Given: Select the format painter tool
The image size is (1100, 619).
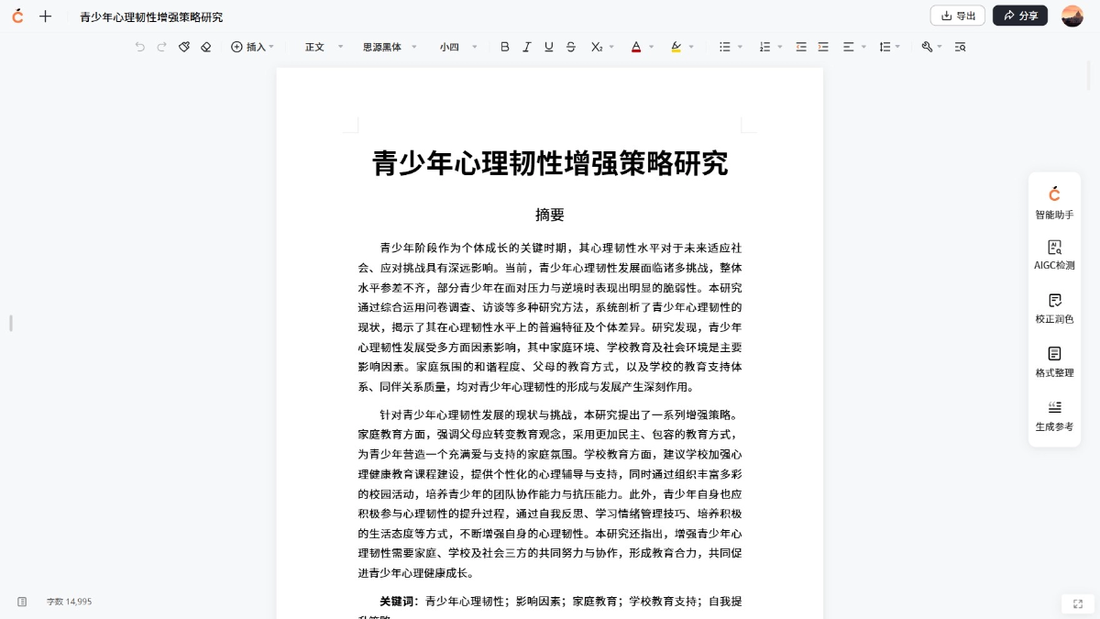Looking at the screenshot, I should [x=183, y=46].
